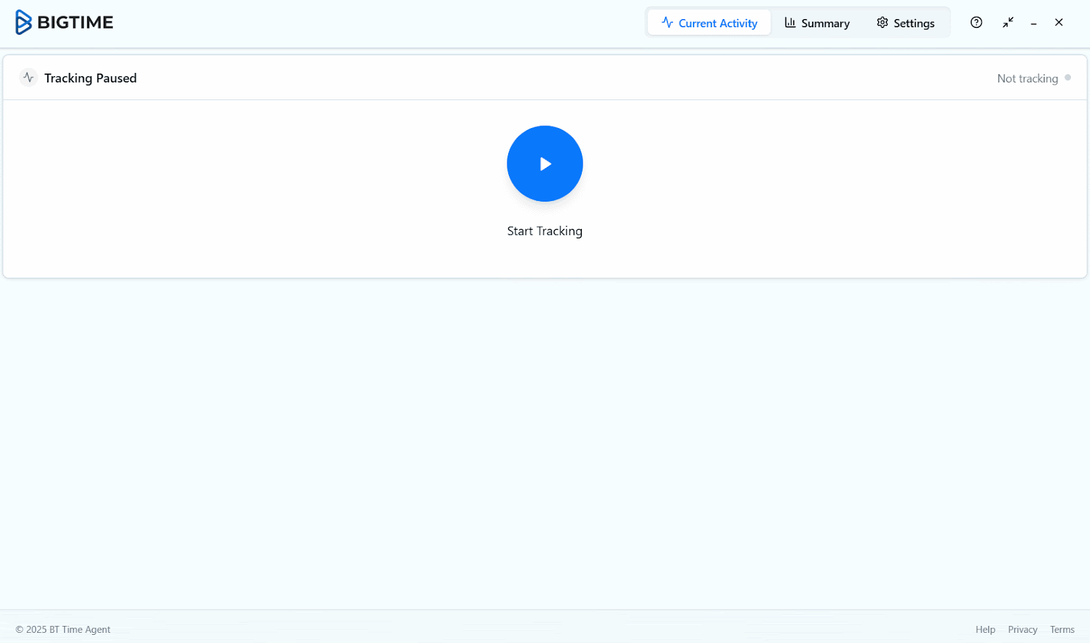Click the Tracking Paused header text

coord(90,78)
